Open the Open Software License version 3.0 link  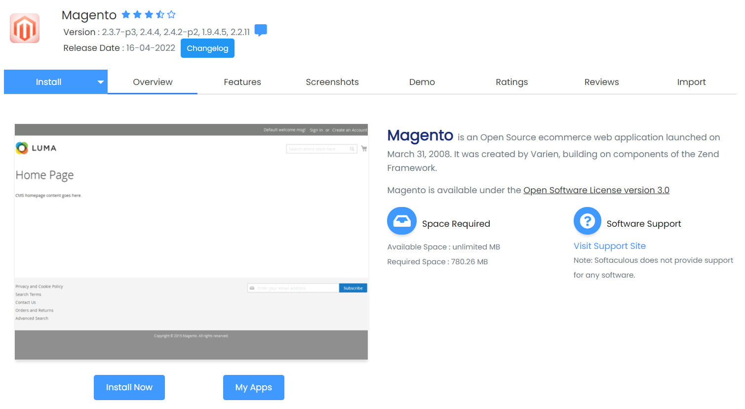(596, 190)
